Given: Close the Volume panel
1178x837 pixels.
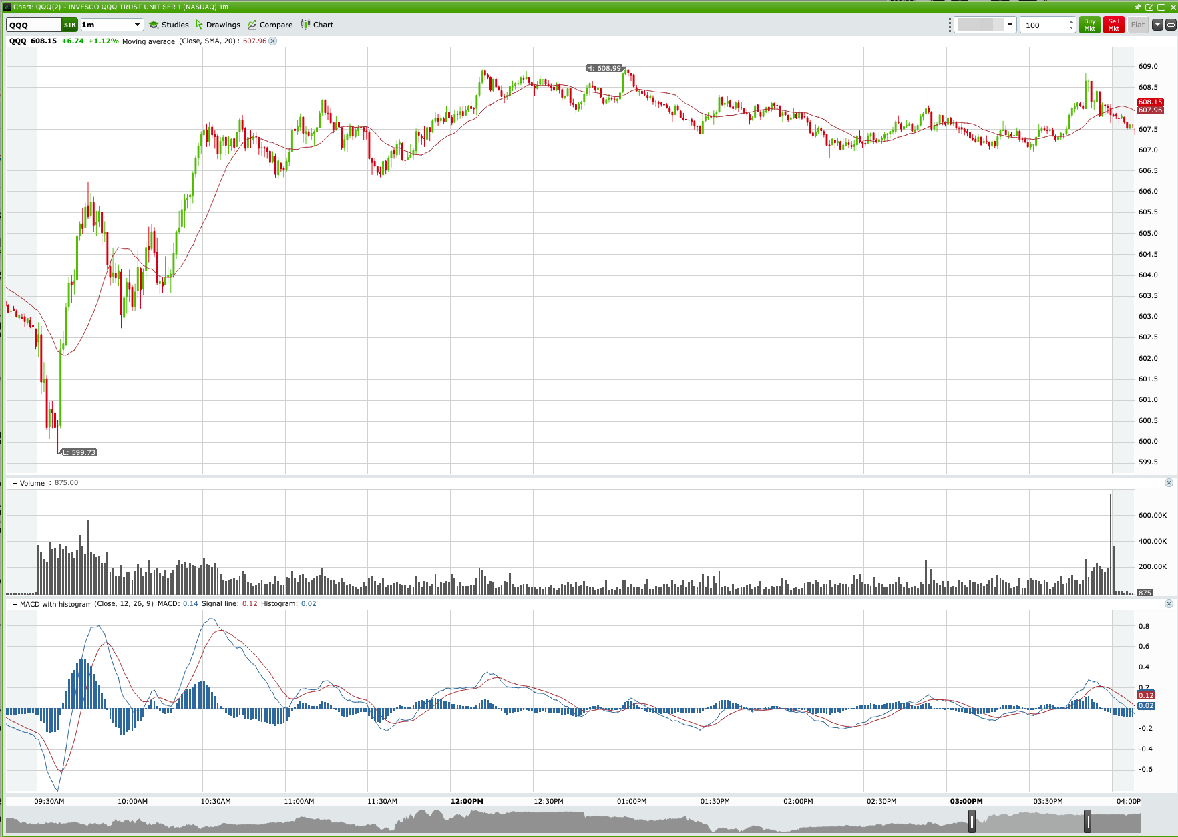Looking at the screenshot, I should (1169, 482).
